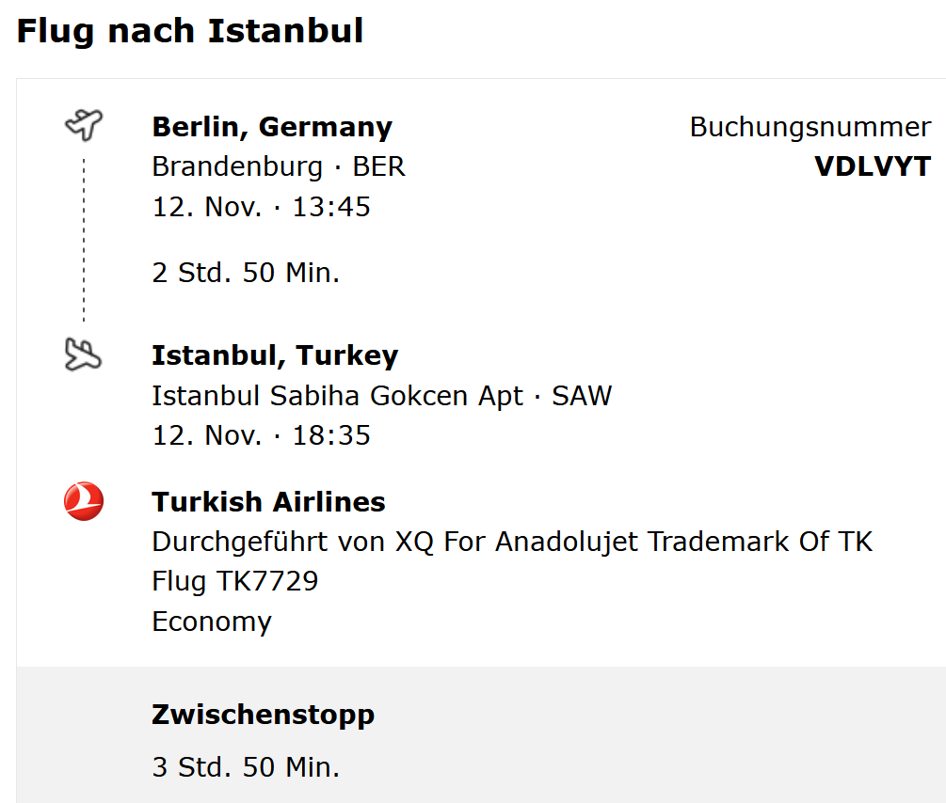Click the flight number 'Flug TK7729'
946x803 pixels.
point(235,581)
